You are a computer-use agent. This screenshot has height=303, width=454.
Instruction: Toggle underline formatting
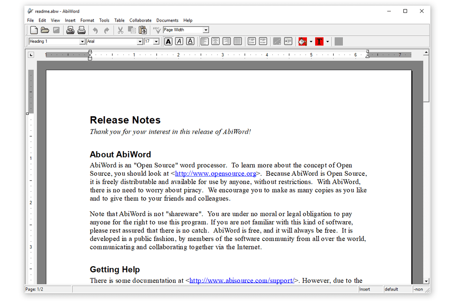[x=190, y=41]
